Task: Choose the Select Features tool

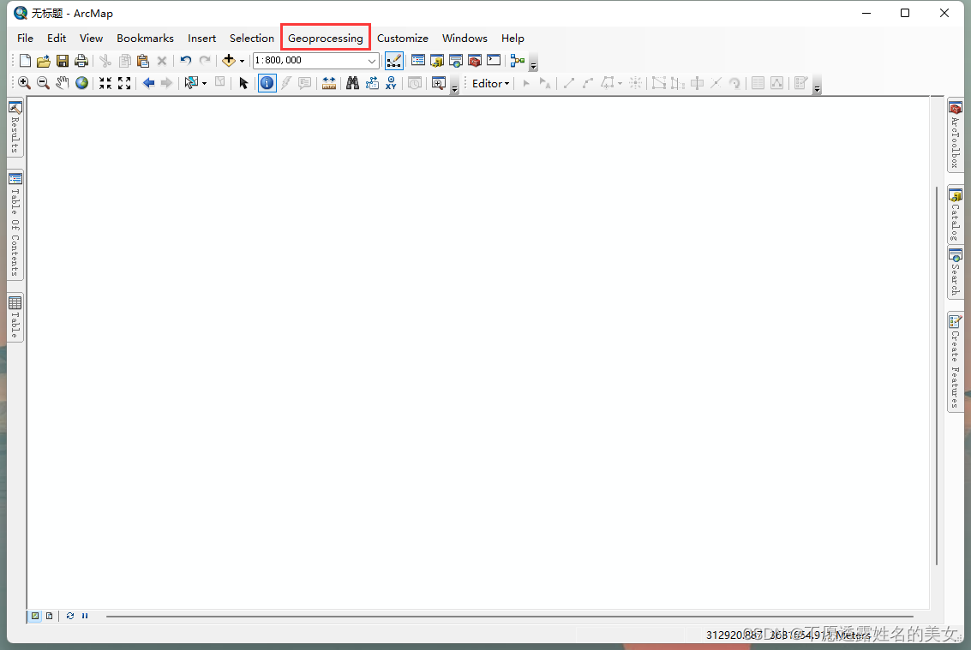Action: point(191,83)
